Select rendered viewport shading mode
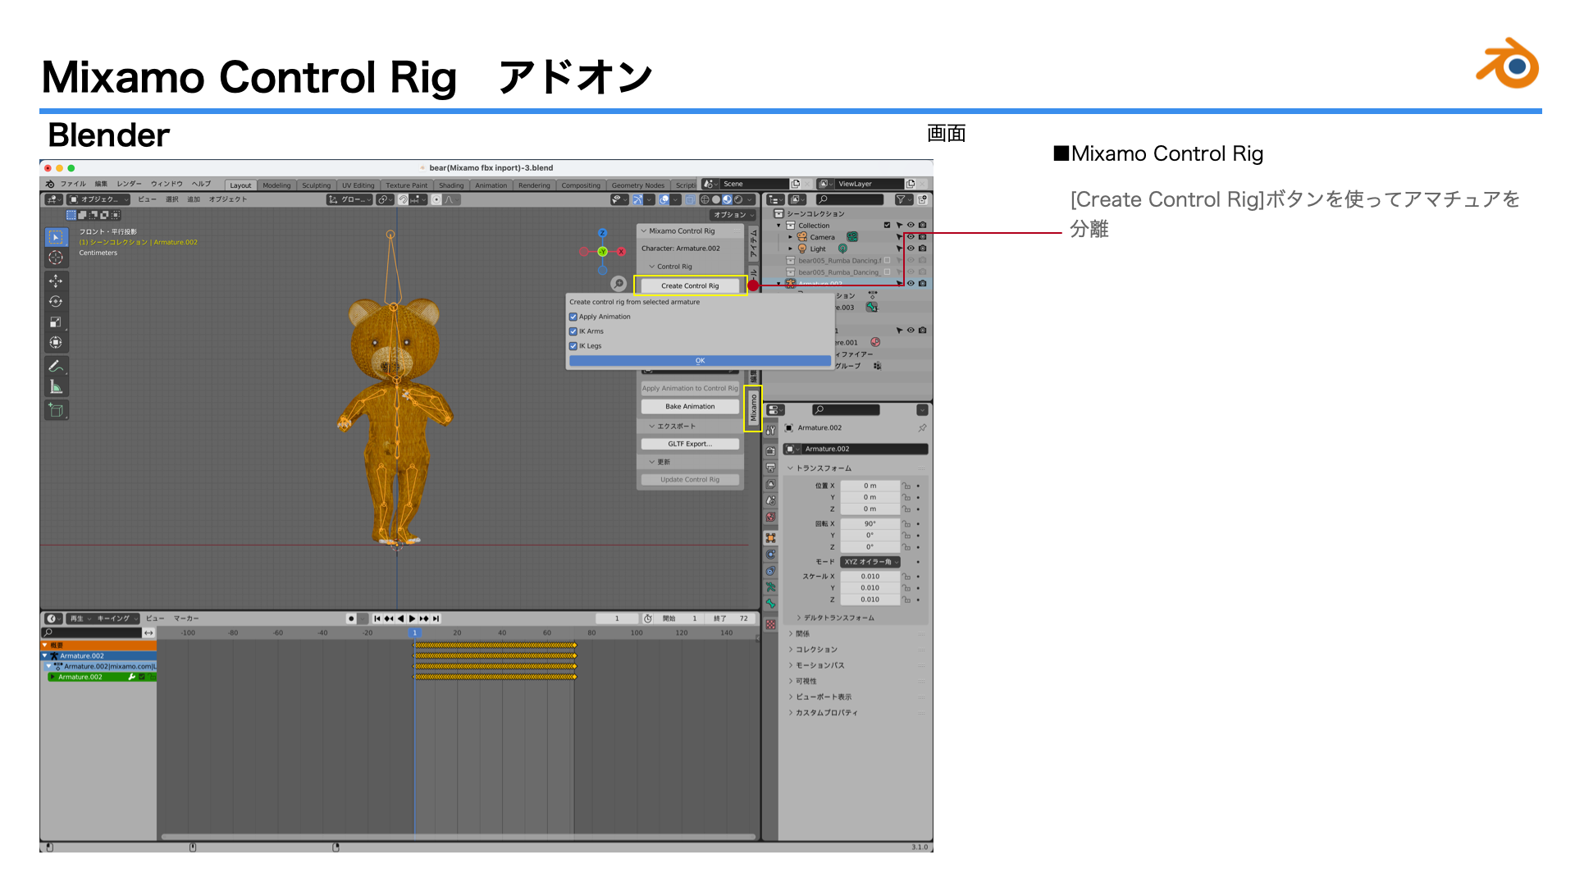The width and height of the screenshot is (1575, 886). (738, 199)
